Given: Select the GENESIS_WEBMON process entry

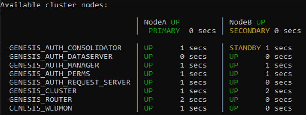Looking at the screenshot, I should coord(40,108).
